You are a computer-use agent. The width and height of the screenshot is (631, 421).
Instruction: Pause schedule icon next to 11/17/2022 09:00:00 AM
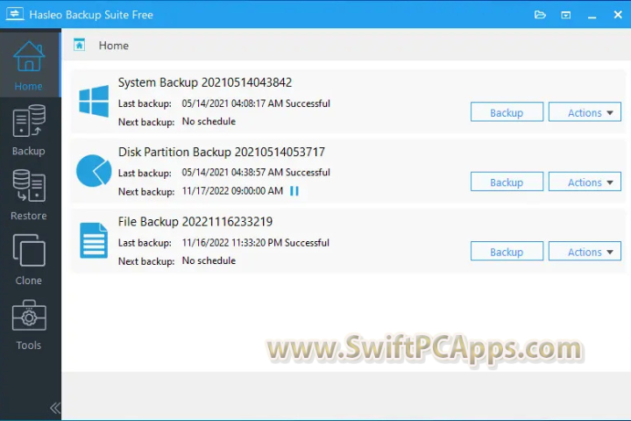click(294, 190)
